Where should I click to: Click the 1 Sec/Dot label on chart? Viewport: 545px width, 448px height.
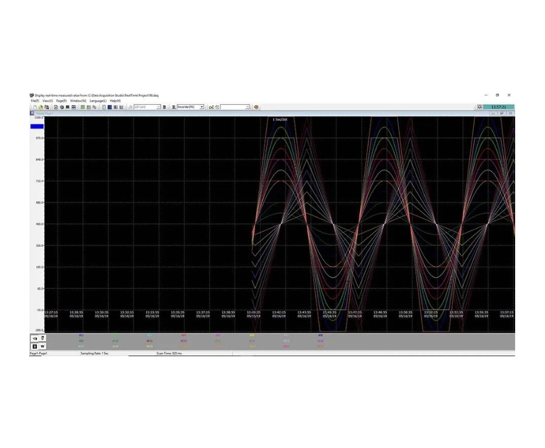pos(280,119)
